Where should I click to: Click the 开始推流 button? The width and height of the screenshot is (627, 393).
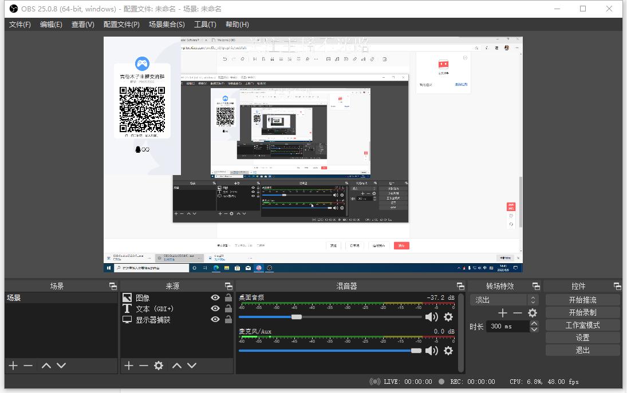coord(582,300)
